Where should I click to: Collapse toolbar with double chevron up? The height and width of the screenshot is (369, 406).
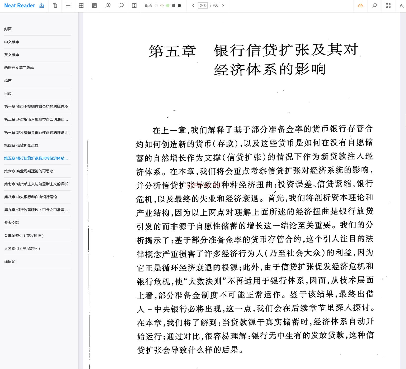click(402, 6)
